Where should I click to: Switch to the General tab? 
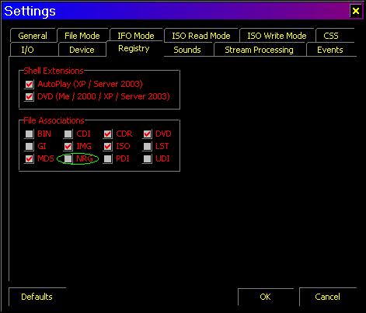pos(33,36)
